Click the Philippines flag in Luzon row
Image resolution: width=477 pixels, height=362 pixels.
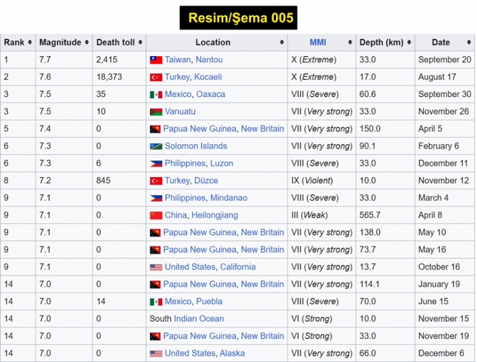156,164
